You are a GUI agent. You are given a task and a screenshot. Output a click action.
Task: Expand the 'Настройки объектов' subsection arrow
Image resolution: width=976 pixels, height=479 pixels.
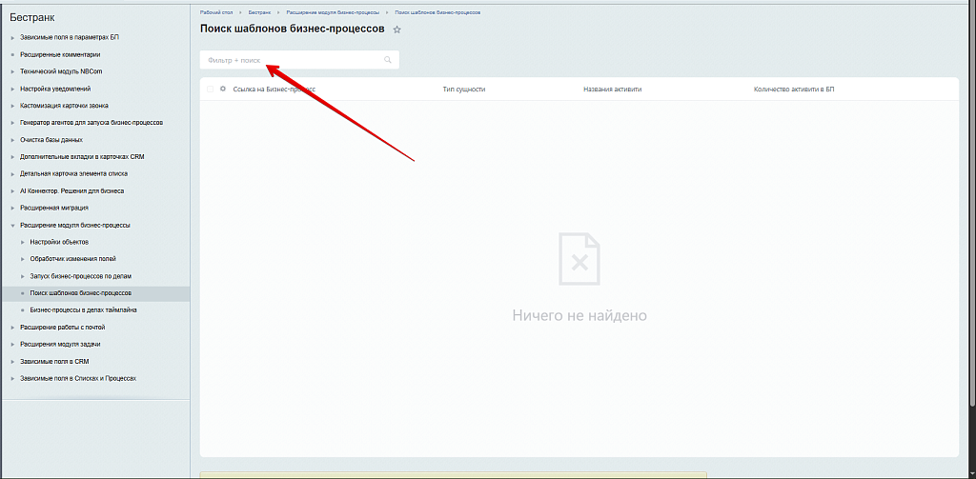pyautogui.click(x=22, y=243)
